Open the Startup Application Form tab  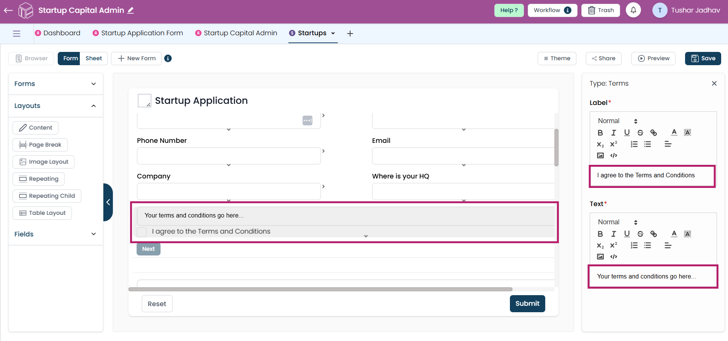click(x=138, y=33)
